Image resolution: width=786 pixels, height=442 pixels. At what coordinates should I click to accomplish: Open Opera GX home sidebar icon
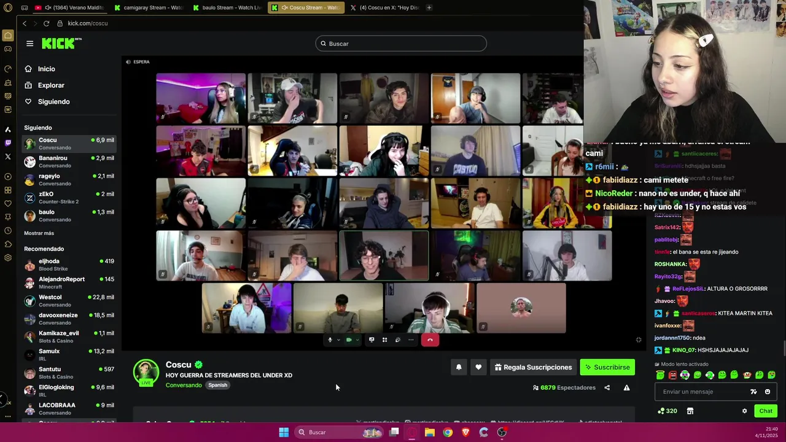[x=8, y=36]
